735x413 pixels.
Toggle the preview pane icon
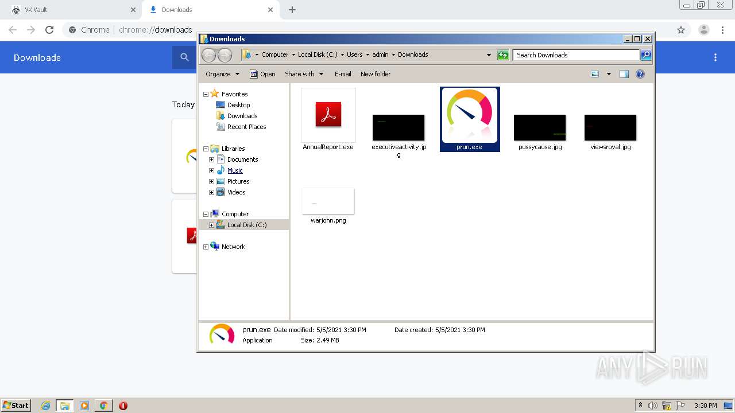tap(624, 74)
